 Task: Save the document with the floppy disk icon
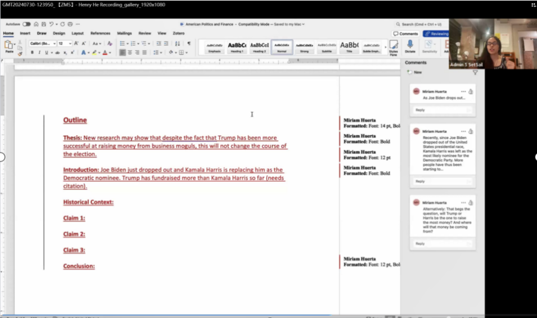click(x=43, y=24)
